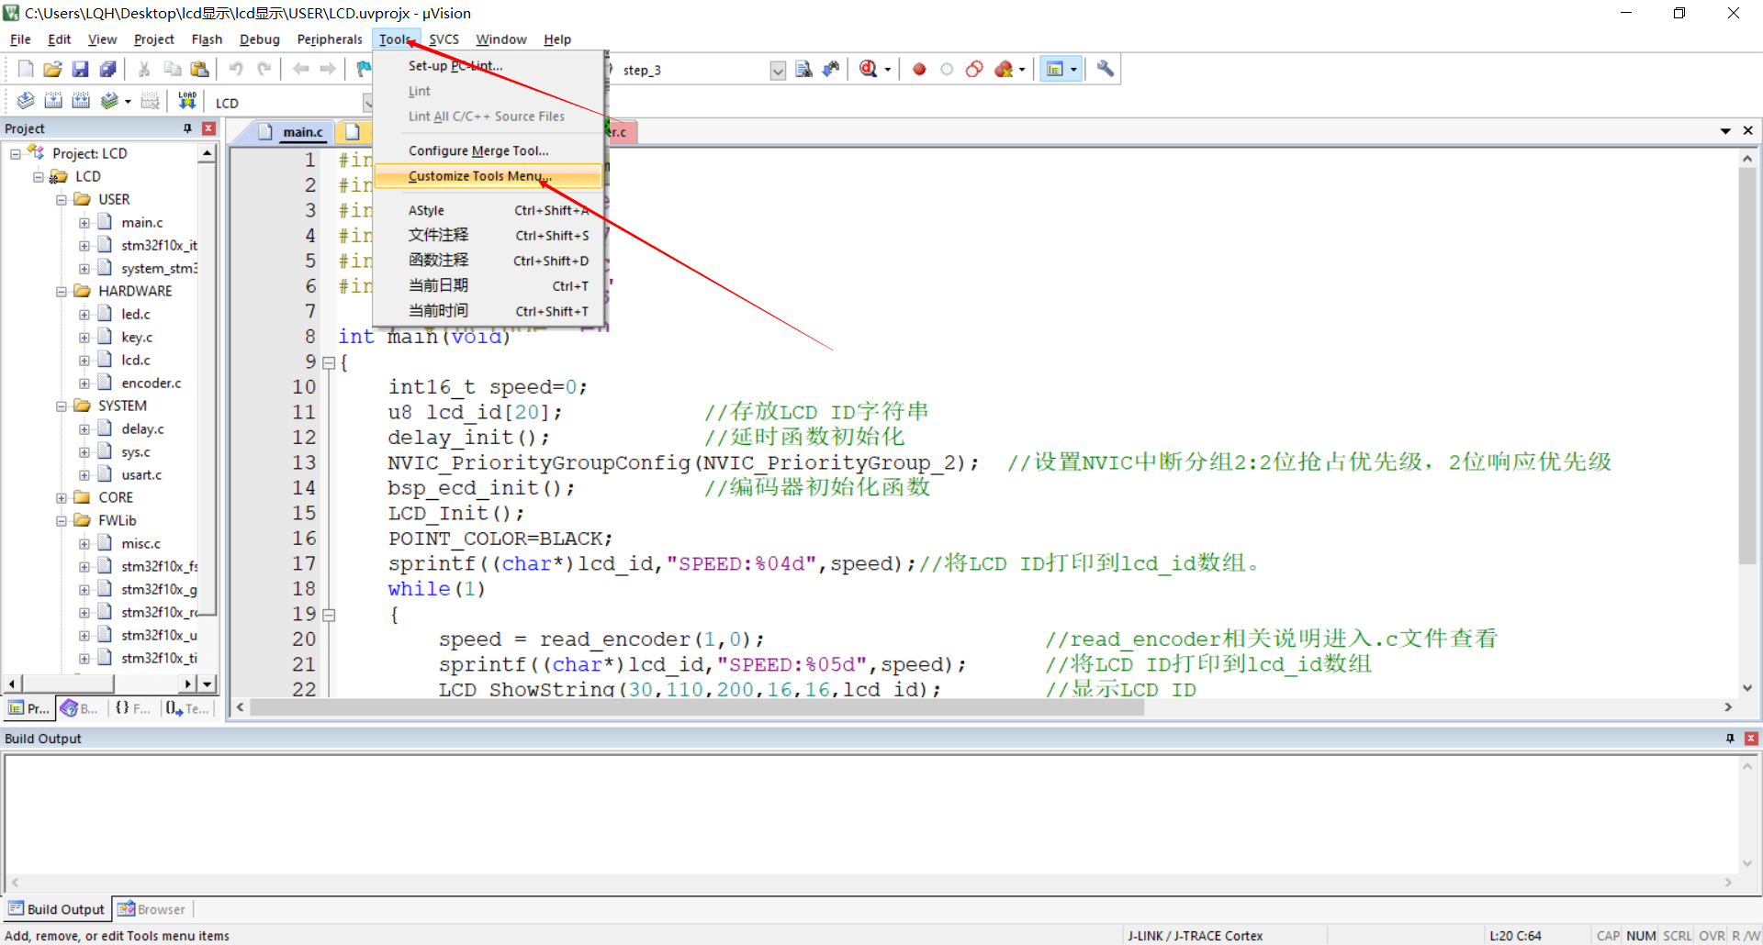Open the Configuration wrench icon
Screen dimensions: 1763x945
[x=1106, y=70]
